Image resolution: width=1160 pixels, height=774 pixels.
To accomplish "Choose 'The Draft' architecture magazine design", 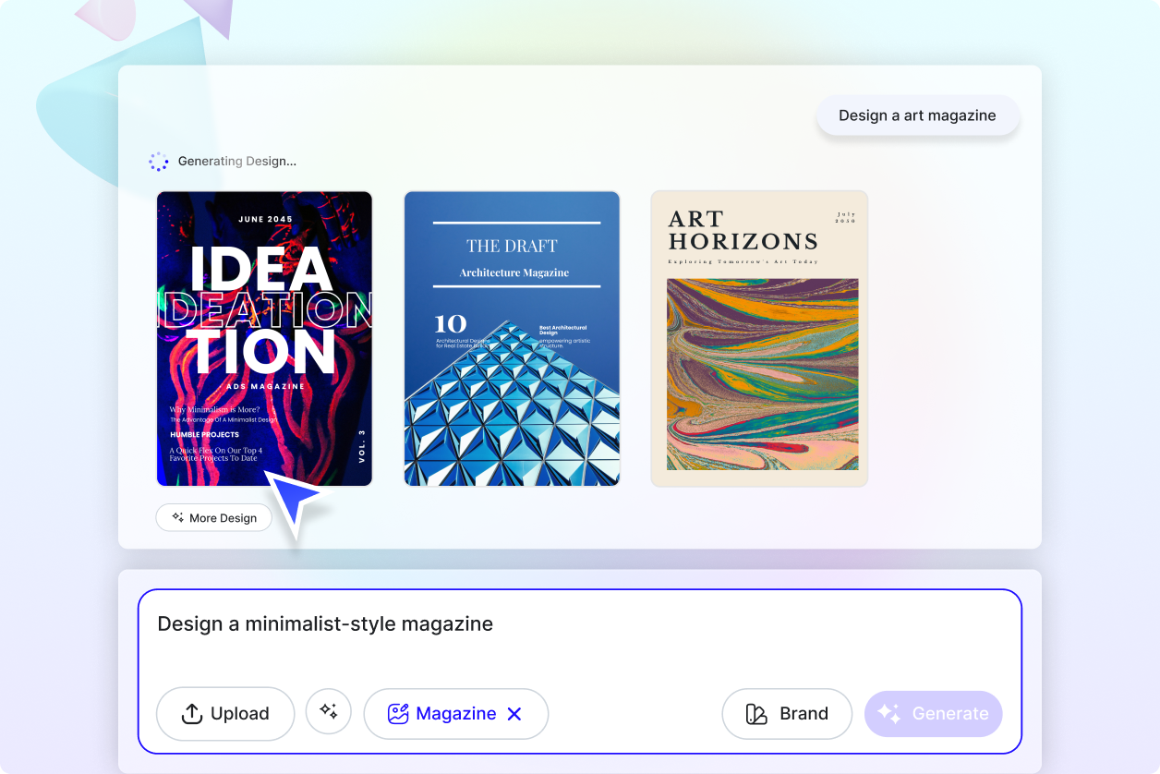I will [512, 338].
